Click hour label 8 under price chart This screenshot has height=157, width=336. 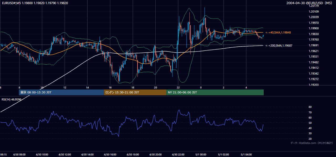[x=19, y=88]
